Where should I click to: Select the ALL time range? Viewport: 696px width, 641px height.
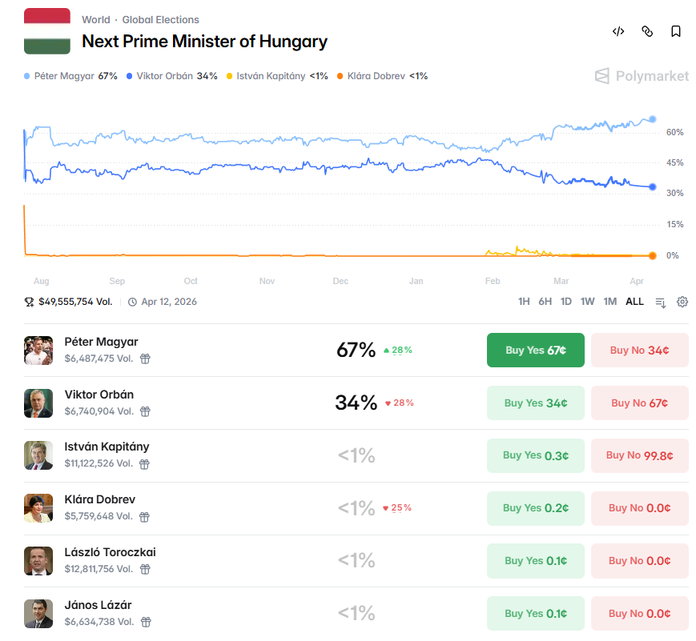[634, 302]
